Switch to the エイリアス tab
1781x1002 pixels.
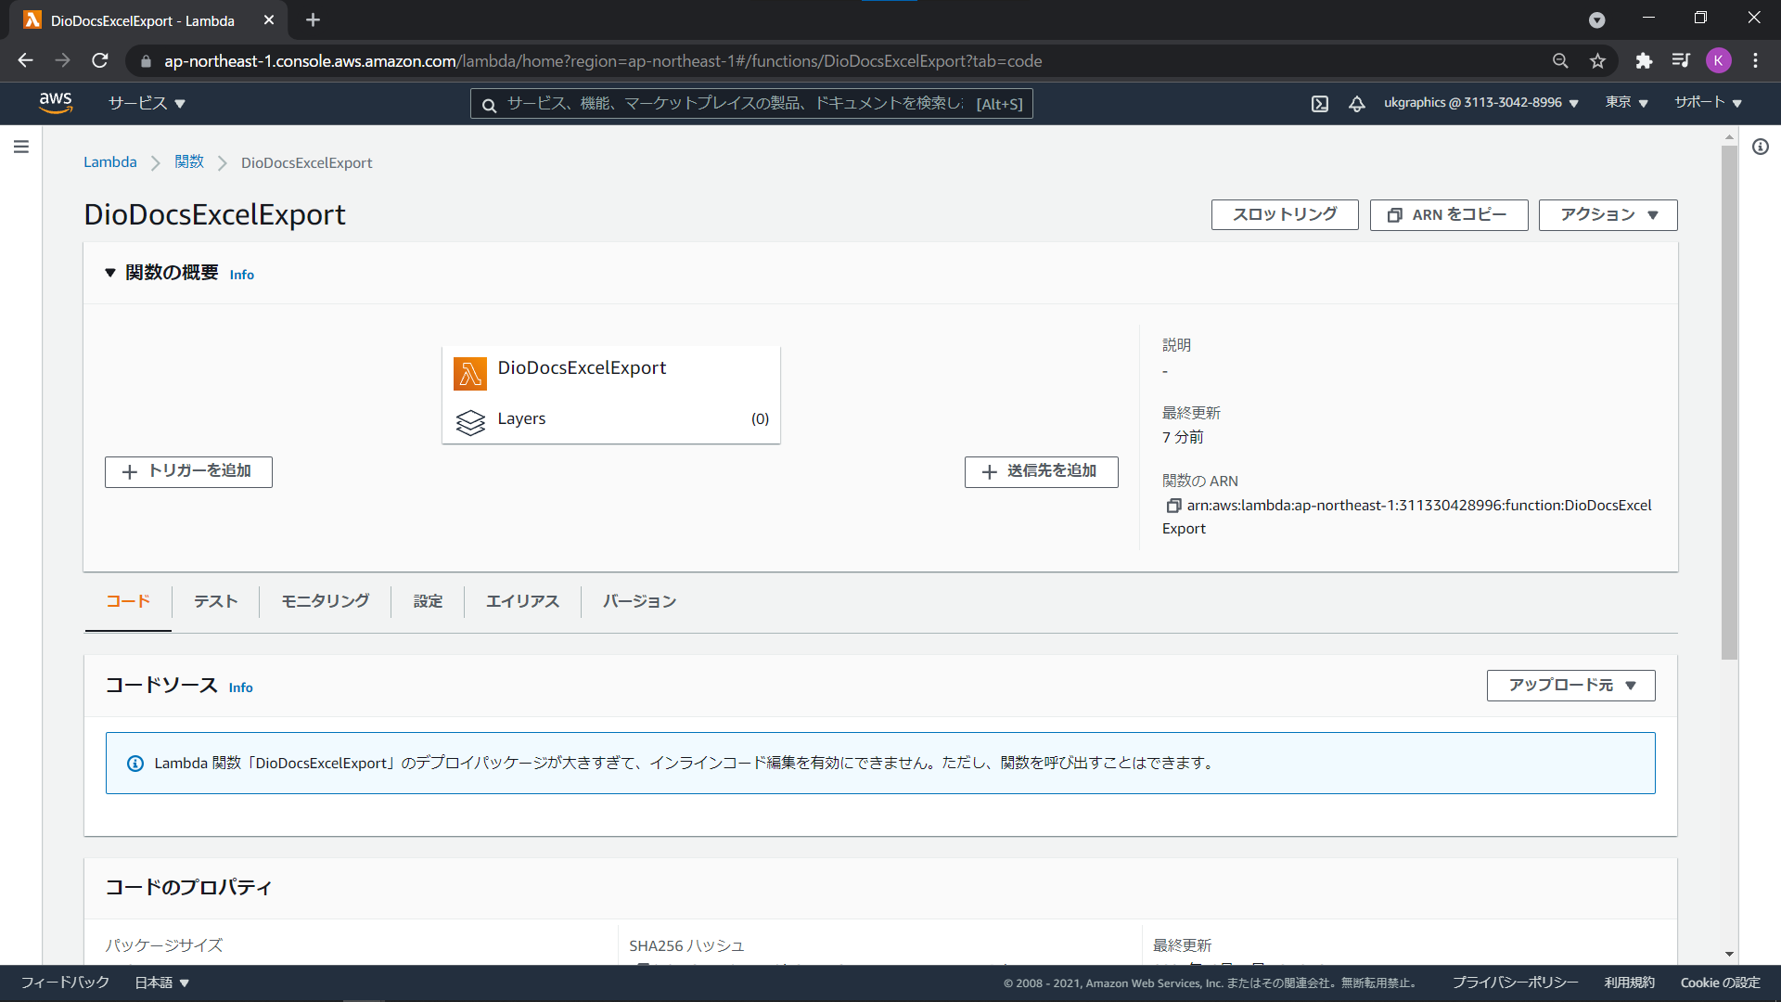point(522,602)
